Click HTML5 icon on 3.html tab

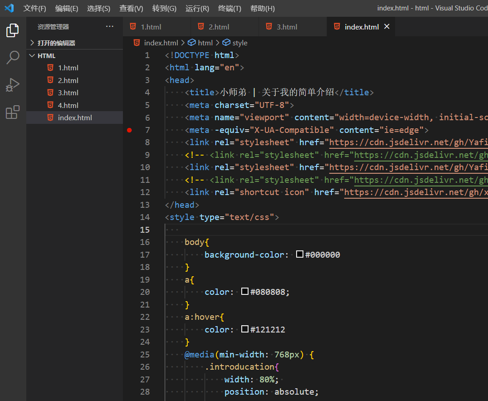[x=269, y=26]
